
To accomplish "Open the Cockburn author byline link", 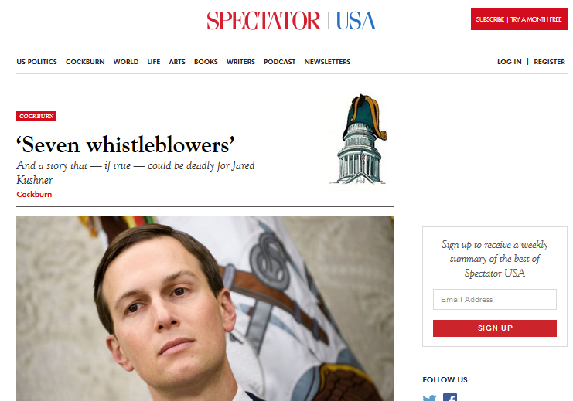I will click(x=34, y=194).
